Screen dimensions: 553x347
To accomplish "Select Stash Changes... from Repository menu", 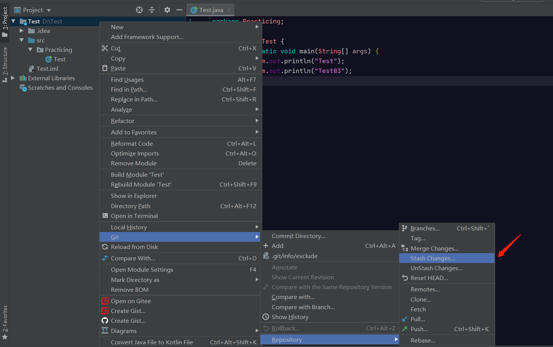I will (x=433, y=258).
